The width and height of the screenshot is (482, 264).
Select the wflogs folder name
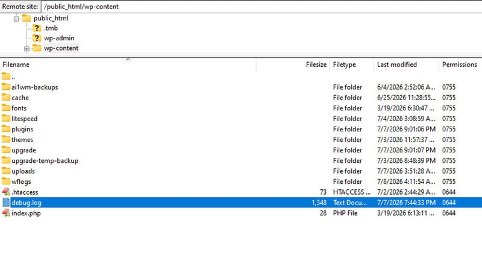point(21,182)
